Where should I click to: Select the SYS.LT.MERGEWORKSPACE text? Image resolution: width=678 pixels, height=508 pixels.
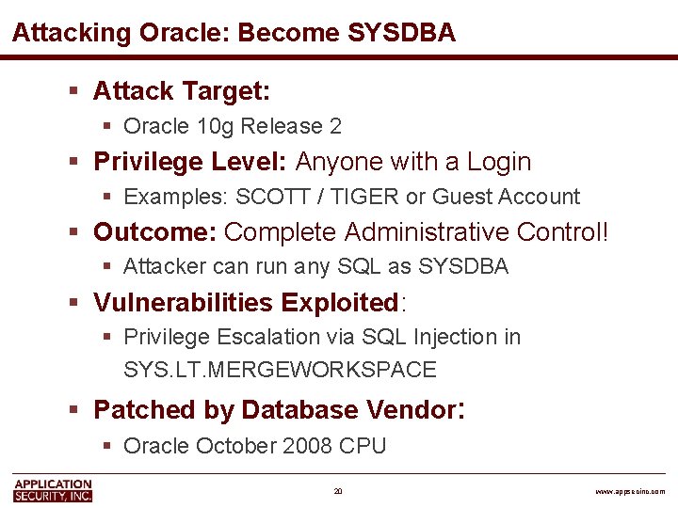click(280, 370)
